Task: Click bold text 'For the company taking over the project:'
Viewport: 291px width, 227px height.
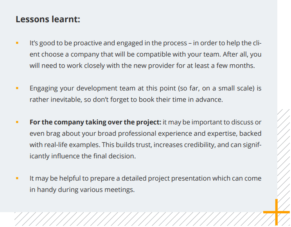Action: 95,122
